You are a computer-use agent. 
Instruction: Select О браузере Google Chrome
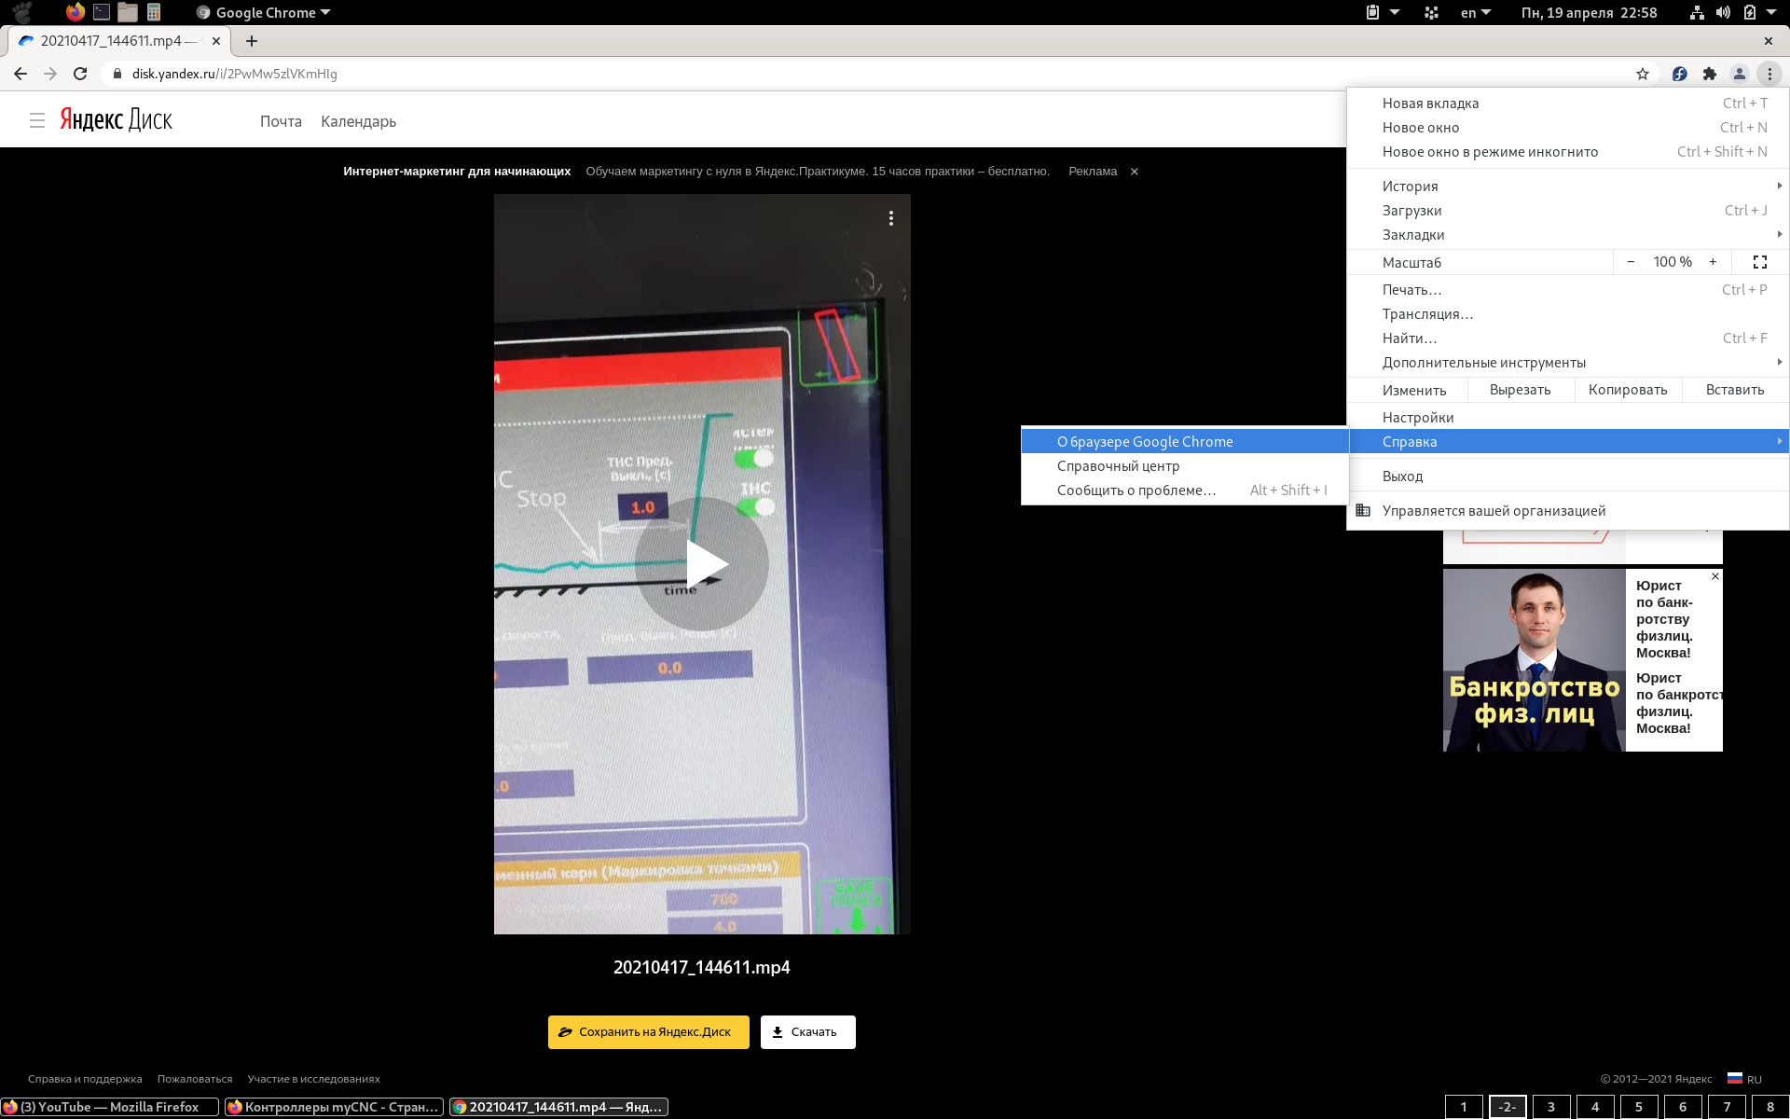coord(1145,442)
